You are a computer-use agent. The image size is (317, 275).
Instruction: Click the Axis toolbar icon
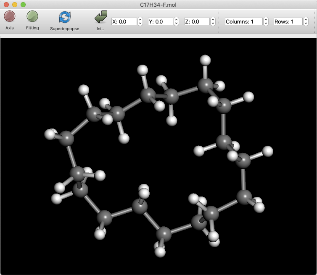point(9,17)
